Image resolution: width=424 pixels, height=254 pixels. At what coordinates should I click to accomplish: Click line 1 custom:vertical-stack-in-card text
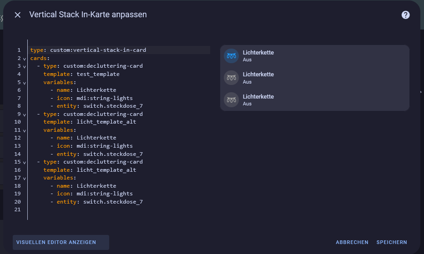pyautogui.click(x=98, y=50)
